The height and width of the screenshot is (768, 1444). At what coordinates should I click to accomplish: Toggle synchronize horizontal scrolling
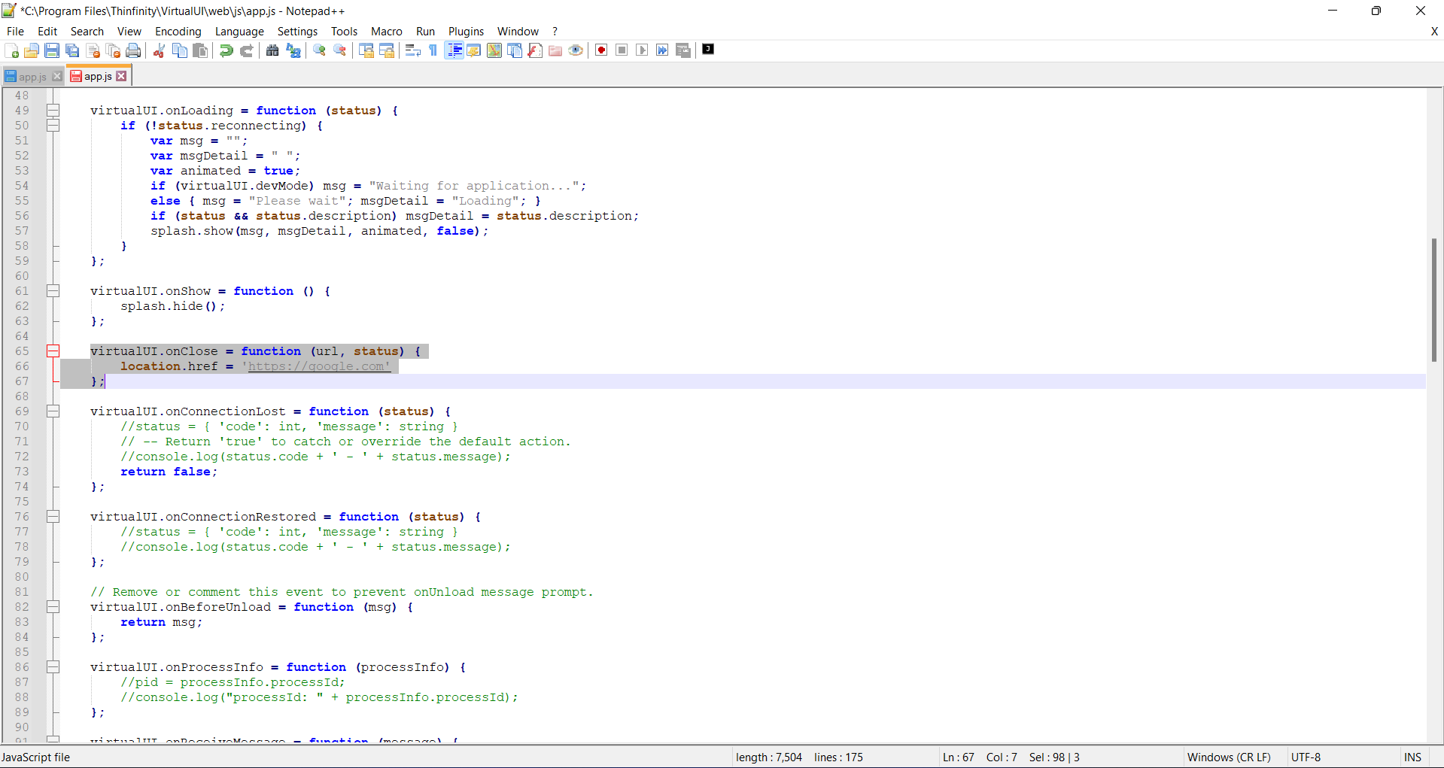pyautogui.click(x=387, y=50)
